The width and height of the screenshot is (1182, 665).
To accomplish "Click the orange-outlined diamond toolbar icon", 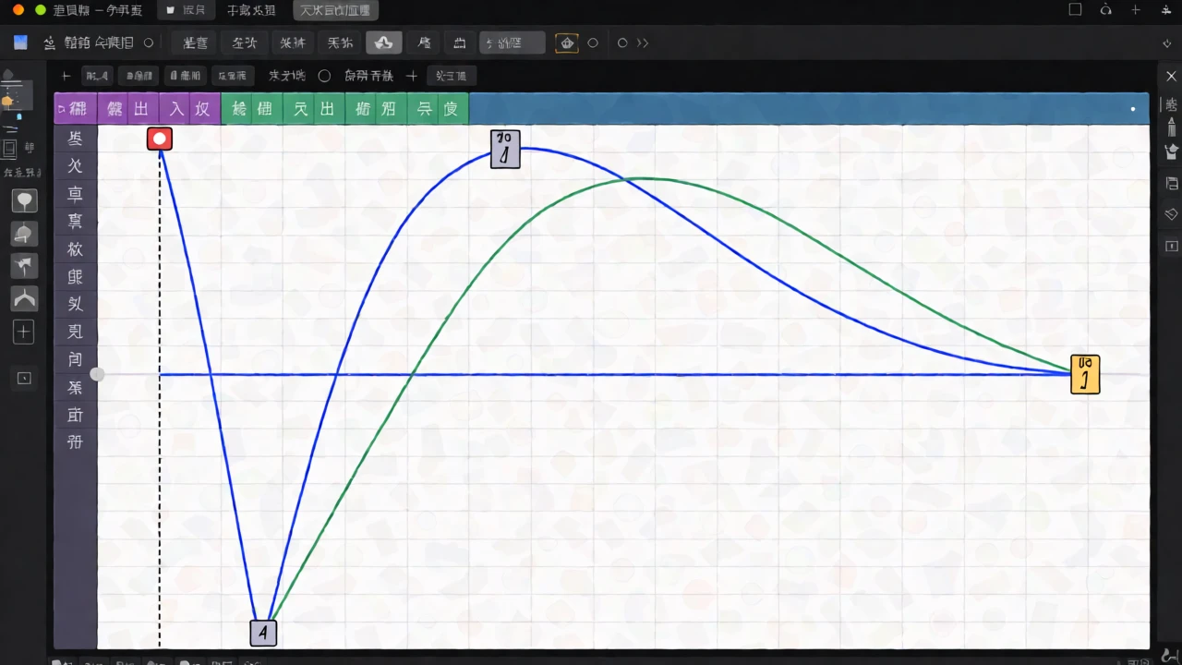I will coord(567,42).
